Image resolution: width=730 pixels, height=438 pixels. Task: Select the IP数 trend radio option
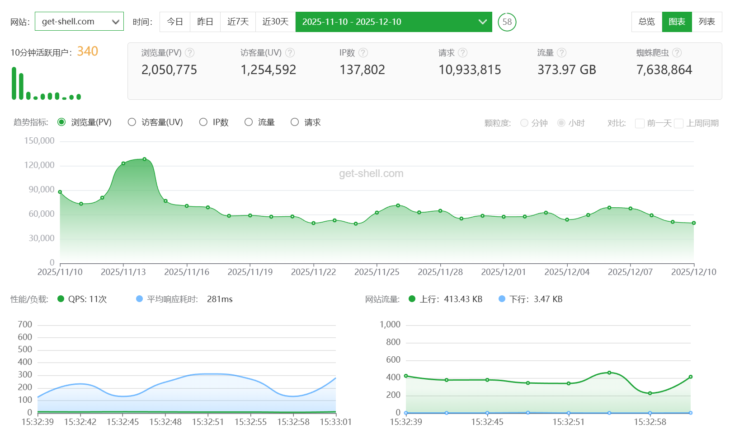tap(203, 122)
